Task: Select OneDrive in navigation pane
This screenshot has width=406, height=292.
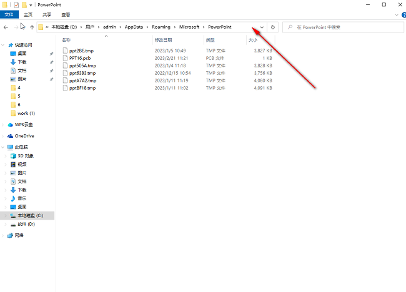Action: click(24, 136)
